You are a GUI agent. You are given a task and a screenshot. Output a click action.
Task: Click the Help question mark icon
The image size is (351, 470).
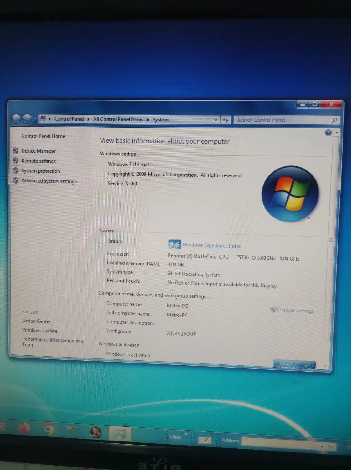click(328, 133)
